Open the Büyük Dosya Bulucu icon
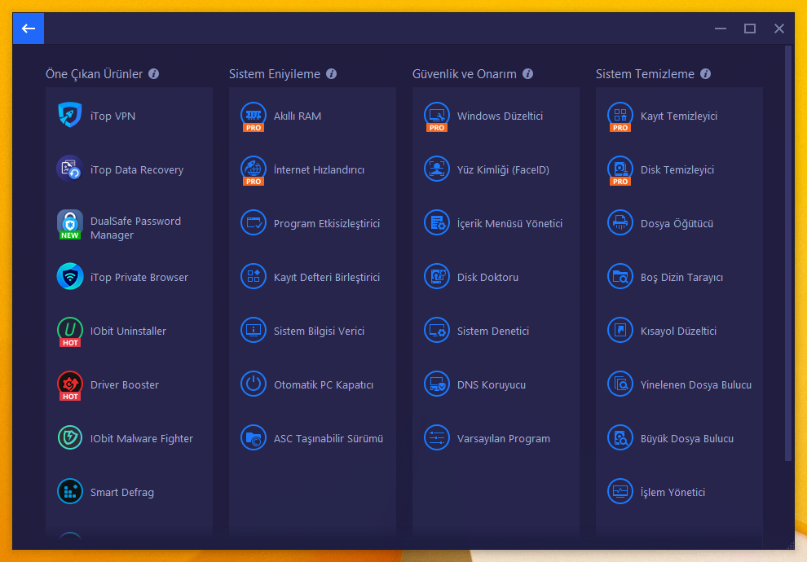This screenshot has height=562, width=807. tap(620, 438)
